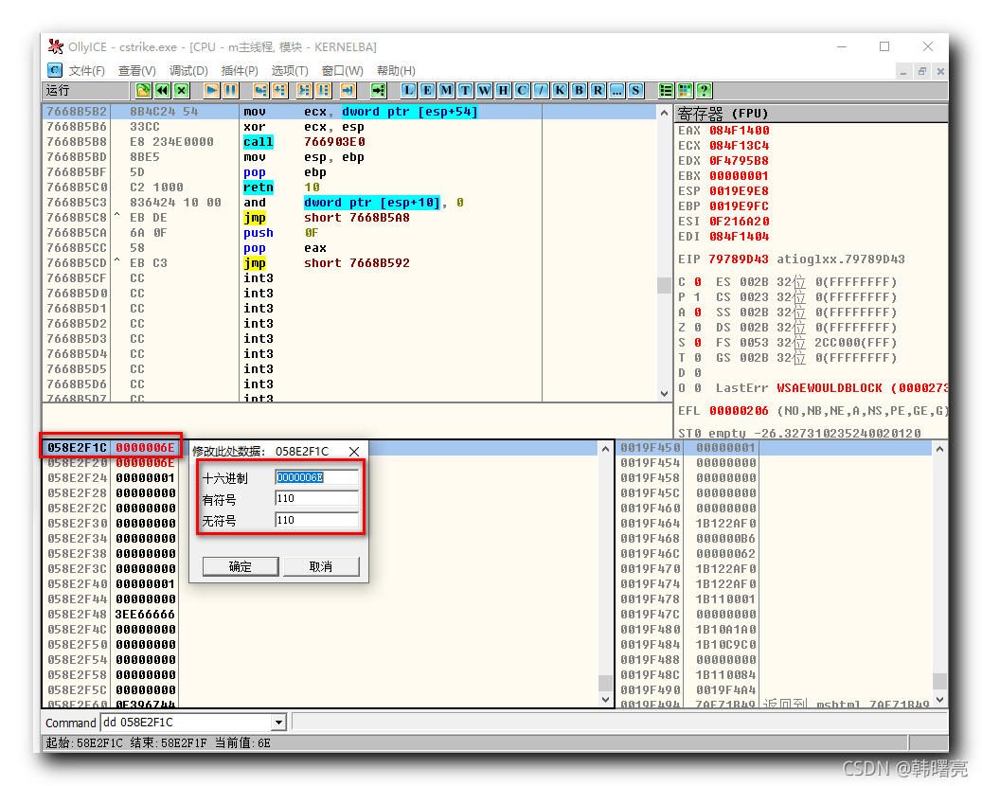Screen dimensions: 982x786
Task: Open the Log window with L button
Action: (408, 90)
